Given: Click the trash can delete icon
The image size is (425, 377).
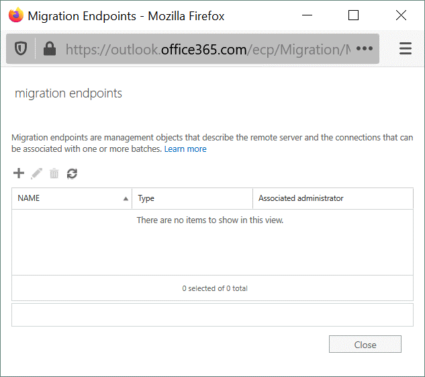Looking at the screenshot, I should coord(54,173).
